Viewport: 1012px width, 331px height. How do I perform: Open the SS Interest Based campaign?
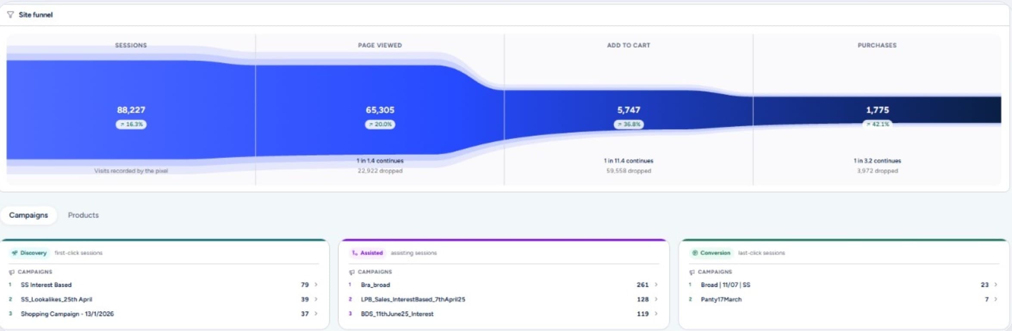pos(46,285)
